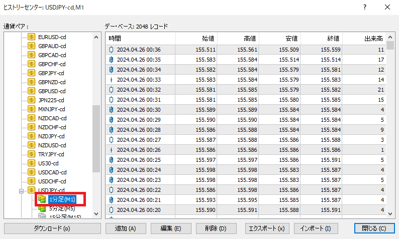The height and width of the screenshot is (239, 399).
Task: Sort table by 安値 column header
Action: (280, 38)
